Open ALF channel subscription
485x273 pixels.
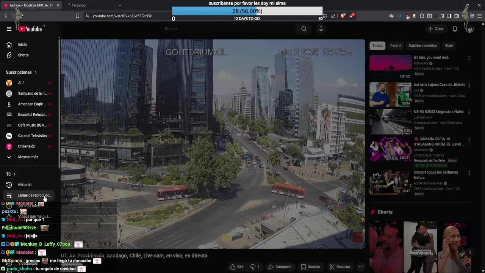pos(30,83)
